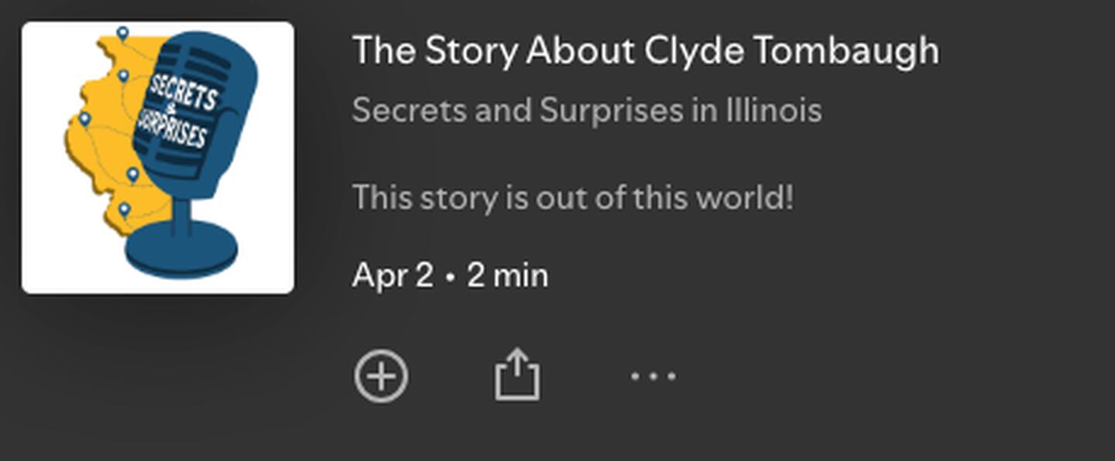Click the 'This story is out of this world!' description
Viewport: 1115px width, 461px height.
(573, 198)
